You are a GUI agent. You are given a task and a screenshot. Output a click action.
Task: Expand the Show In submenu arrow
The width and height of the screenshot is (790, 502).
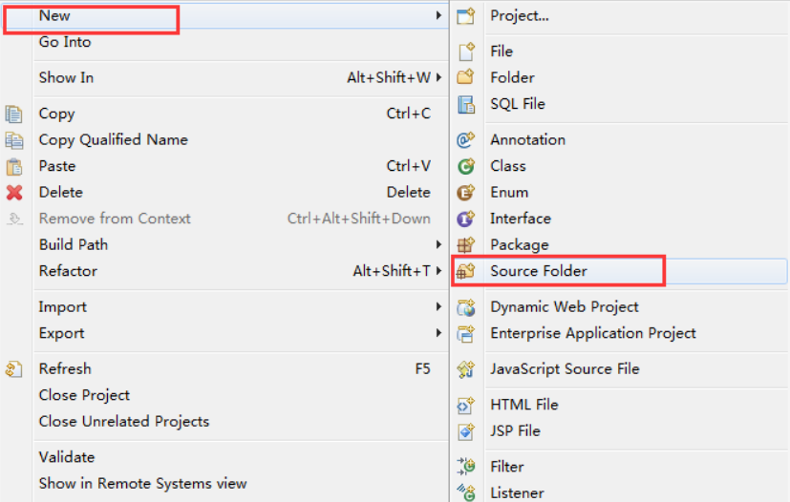(438, 77)
